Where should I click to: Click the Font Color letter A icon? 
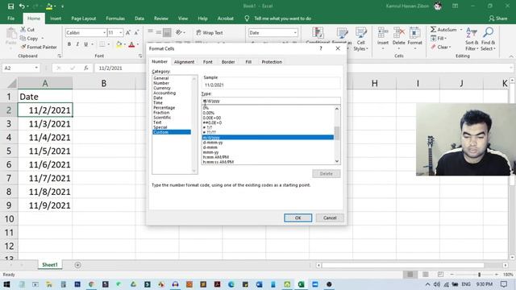coord(131,44)
